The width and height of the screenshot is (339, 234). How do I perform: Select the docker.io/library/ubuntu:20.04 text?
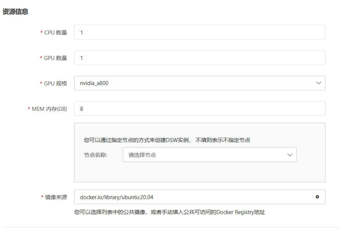tap(117, 197)
